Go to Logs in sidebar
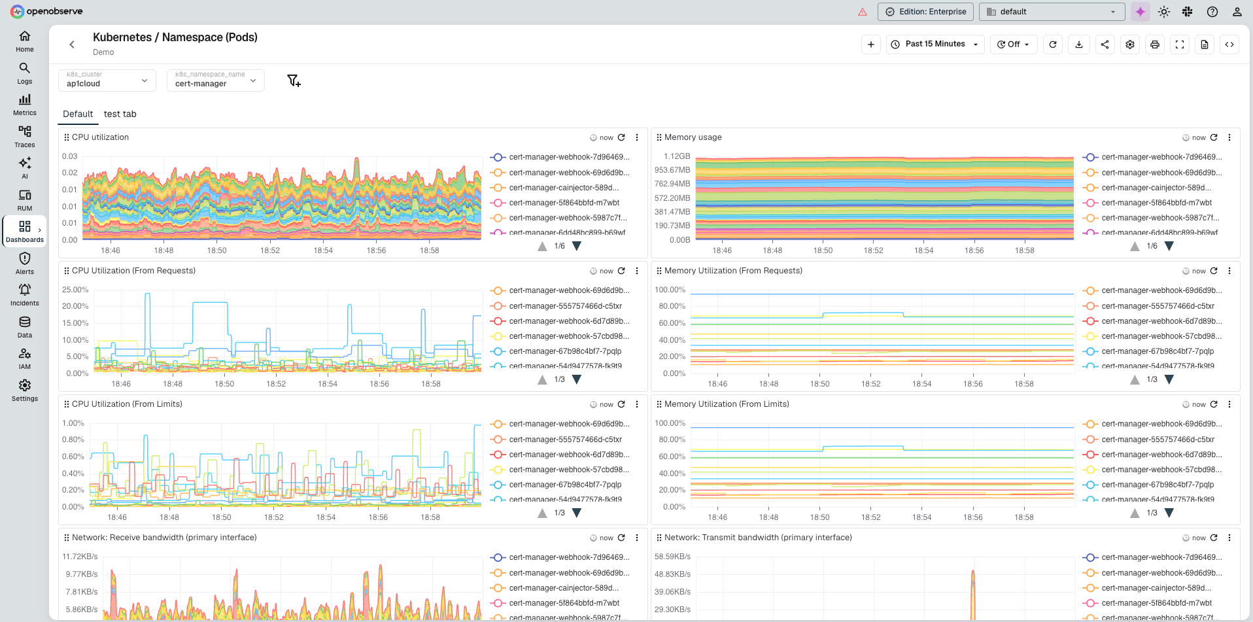 (25, 73)
